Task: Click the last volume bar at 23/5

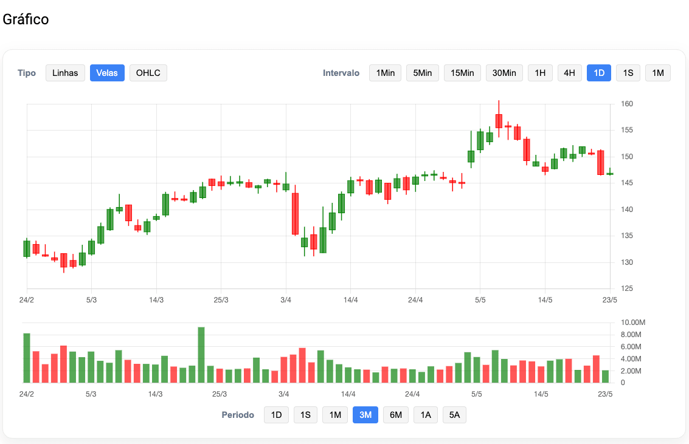Action: 605,377
